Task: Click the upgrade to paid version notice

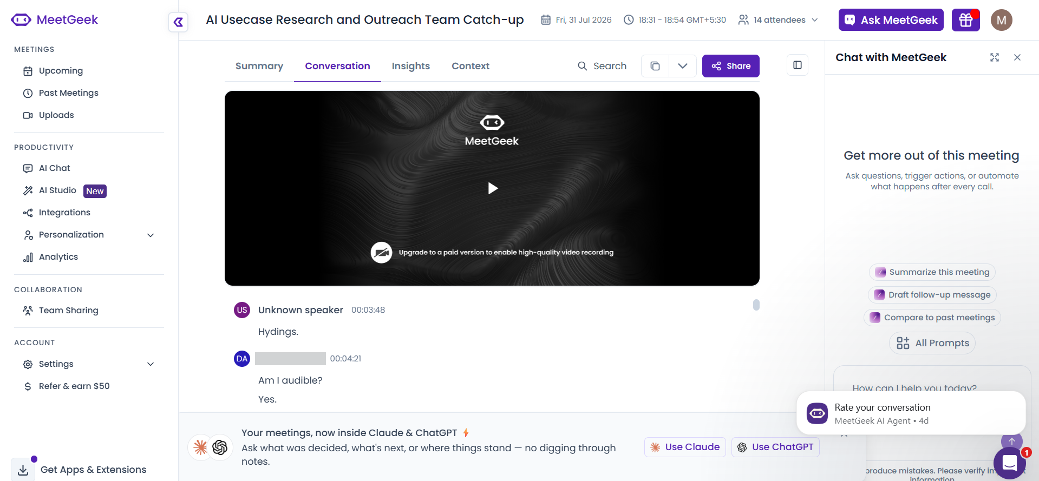Action: (x=492, y=252)
